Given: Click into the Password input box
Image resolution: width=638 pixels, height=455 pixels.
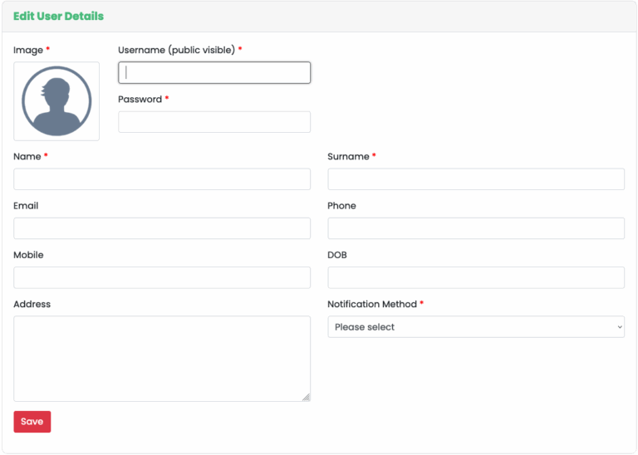Looking at the screenshot, I should coord(214,122).
